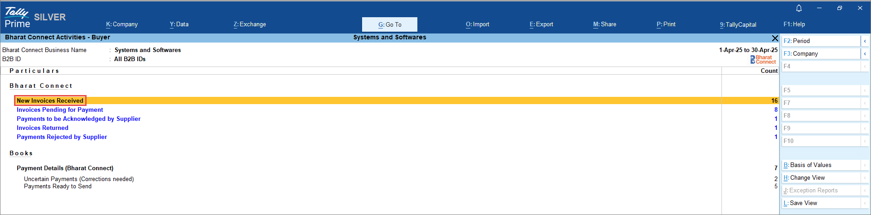Screen dimensions: 871x215
Task: Expand the Basis of Values arrow
Action: [x=865, y=165]
